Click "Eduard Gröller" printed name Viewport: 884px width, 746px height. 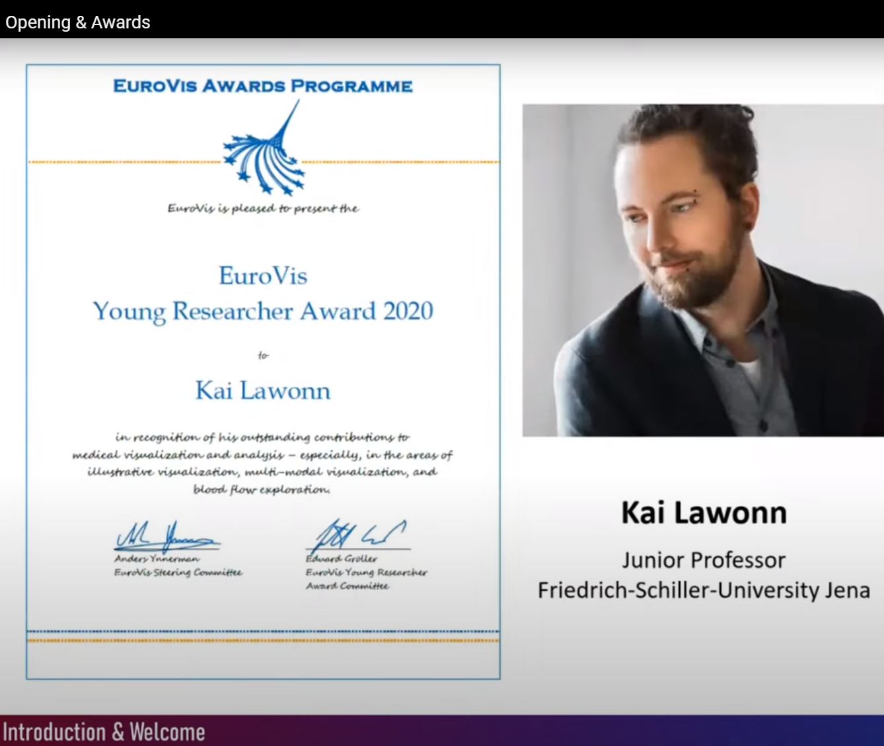(x=342, y=559)
